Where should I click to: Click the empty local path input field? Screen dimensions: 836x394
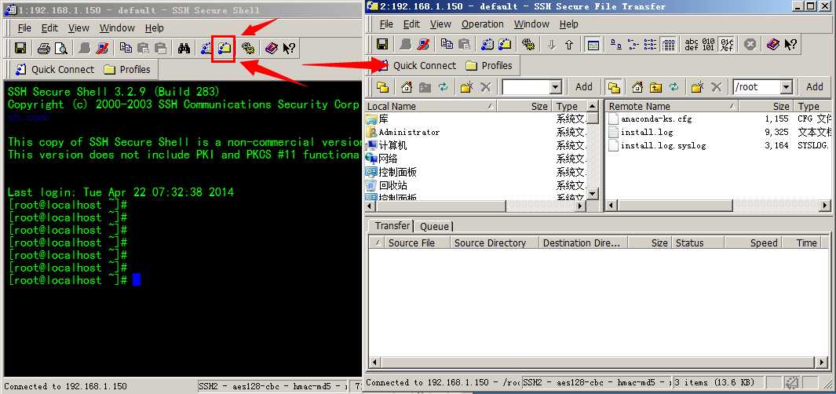point(526,87)
